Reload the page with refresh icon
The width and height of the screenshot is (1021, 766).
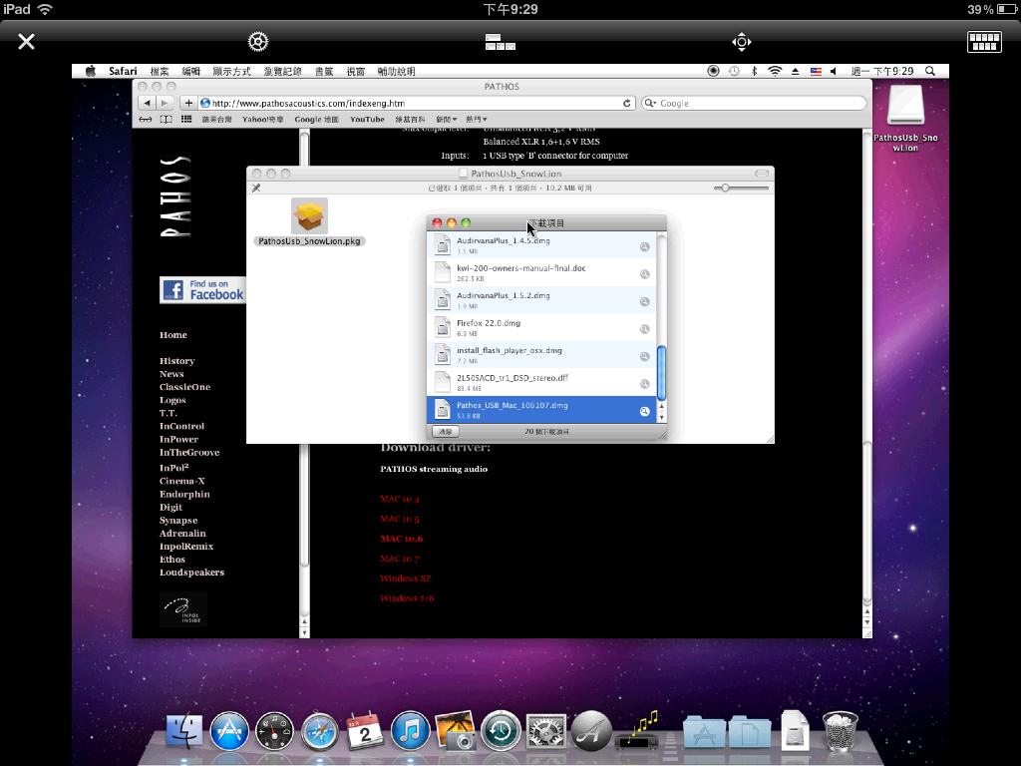coord(626,103)
